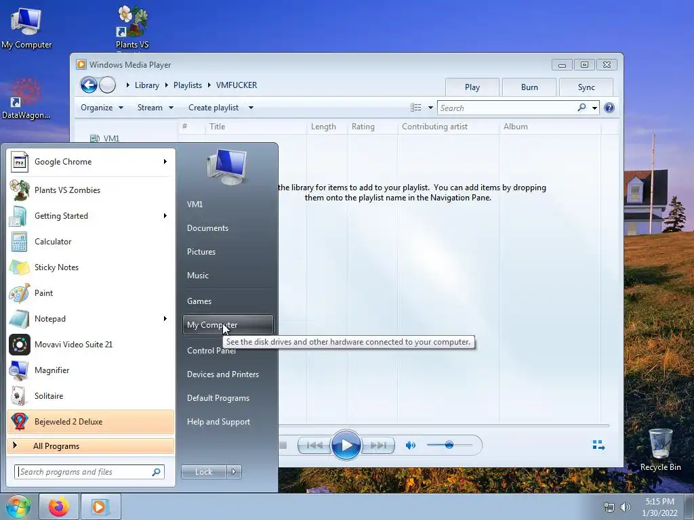Switch to Now Playing view icon

click(598, 446)
